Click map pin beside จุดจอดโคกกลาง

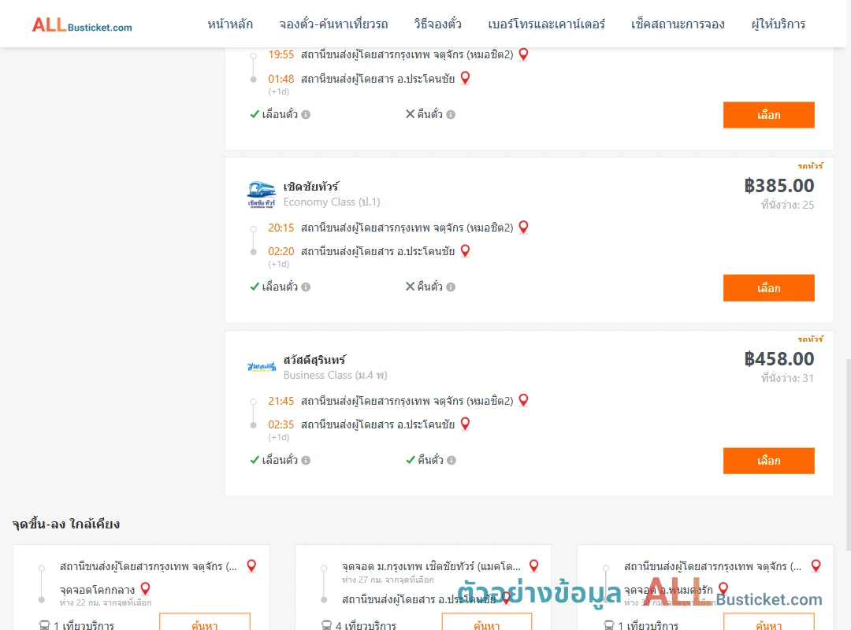pos(146,589)
